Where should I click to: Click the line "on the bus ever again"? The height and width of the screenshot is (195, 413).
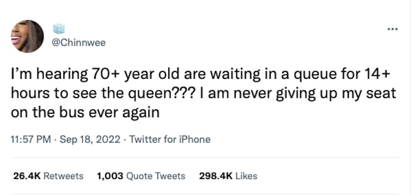[x=85, y=113]
